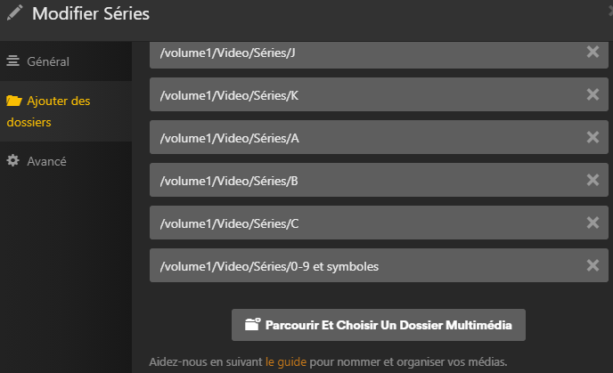613x373 pixels.
Task: Select the /volume1/Video/Séries/K path row
Action: (x=356, y=94)
